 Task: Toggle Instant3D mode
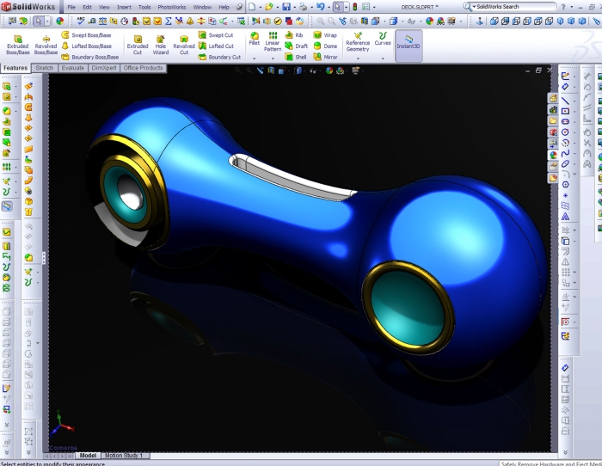pyautogui.click(x=408, y=45)
